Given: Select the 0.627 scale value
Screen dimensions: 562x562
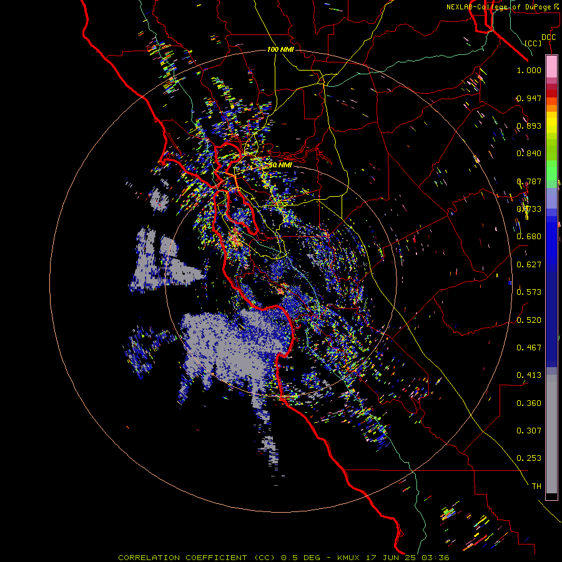Looking at the screenshot, I should click(x=529, y=265).
